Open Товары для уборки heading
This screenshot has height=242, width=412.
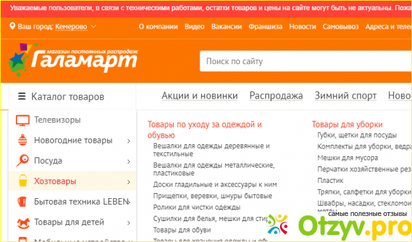coord(347,124)
